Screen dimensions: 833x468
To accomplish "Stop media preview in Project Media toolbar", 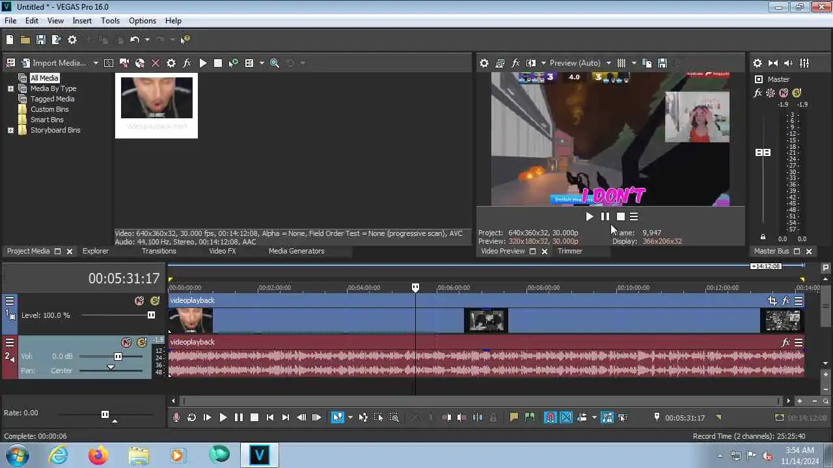I will tap(218, 63).
